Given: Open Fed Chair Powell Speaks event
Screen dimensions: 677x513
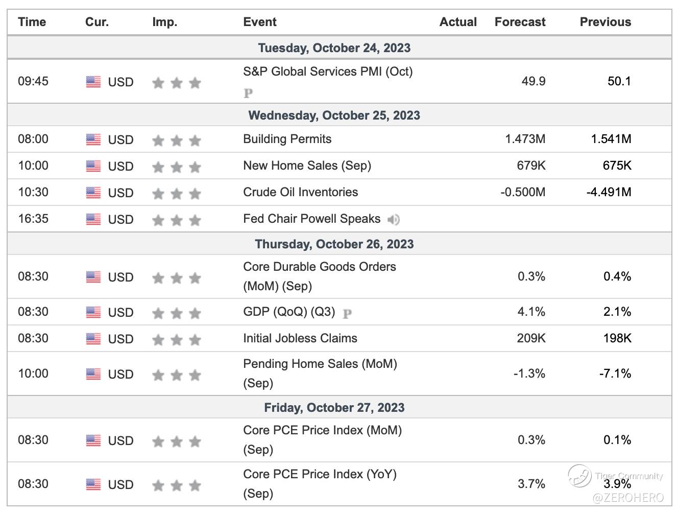Looking at the screenshot, I should coord(311,219).
